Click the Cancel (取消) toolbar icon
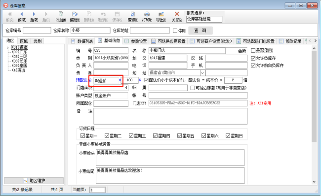321x196 pixels. (x=103, y=14)
